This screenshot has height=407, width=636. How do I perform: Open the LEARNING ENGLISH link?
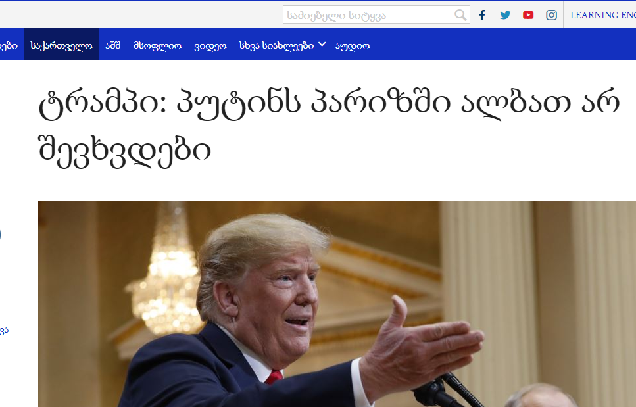602,15
